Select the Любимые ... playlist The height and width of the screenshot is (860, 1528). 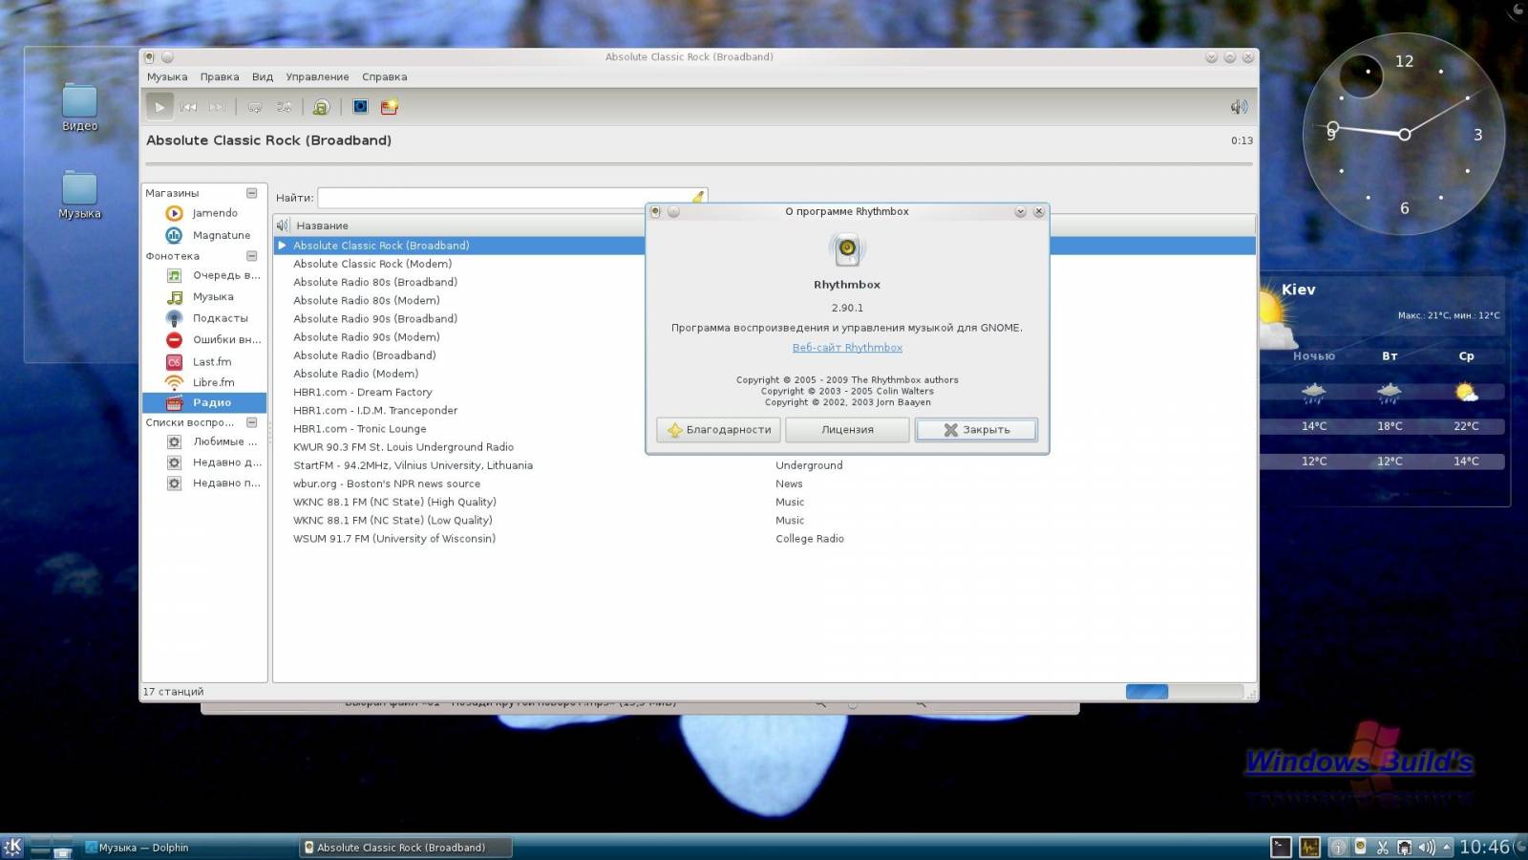[x=204, y=441]
